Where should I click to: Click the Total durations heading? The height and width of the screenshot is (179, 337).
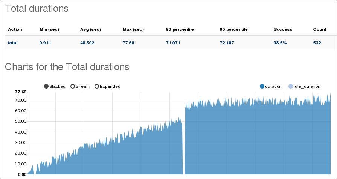(37, 9)
